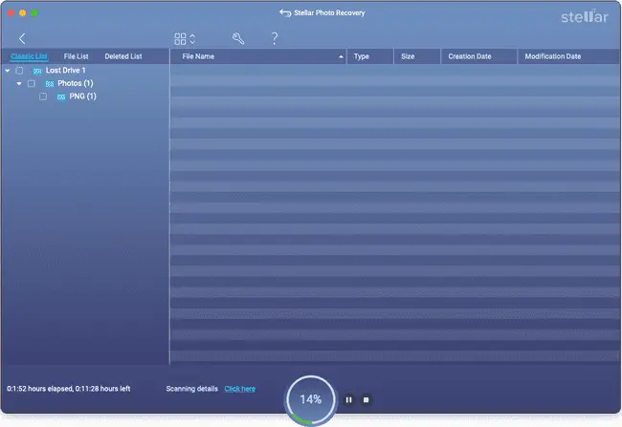
Task: Select the PNG (1) tree item
Action: point(82,96)
